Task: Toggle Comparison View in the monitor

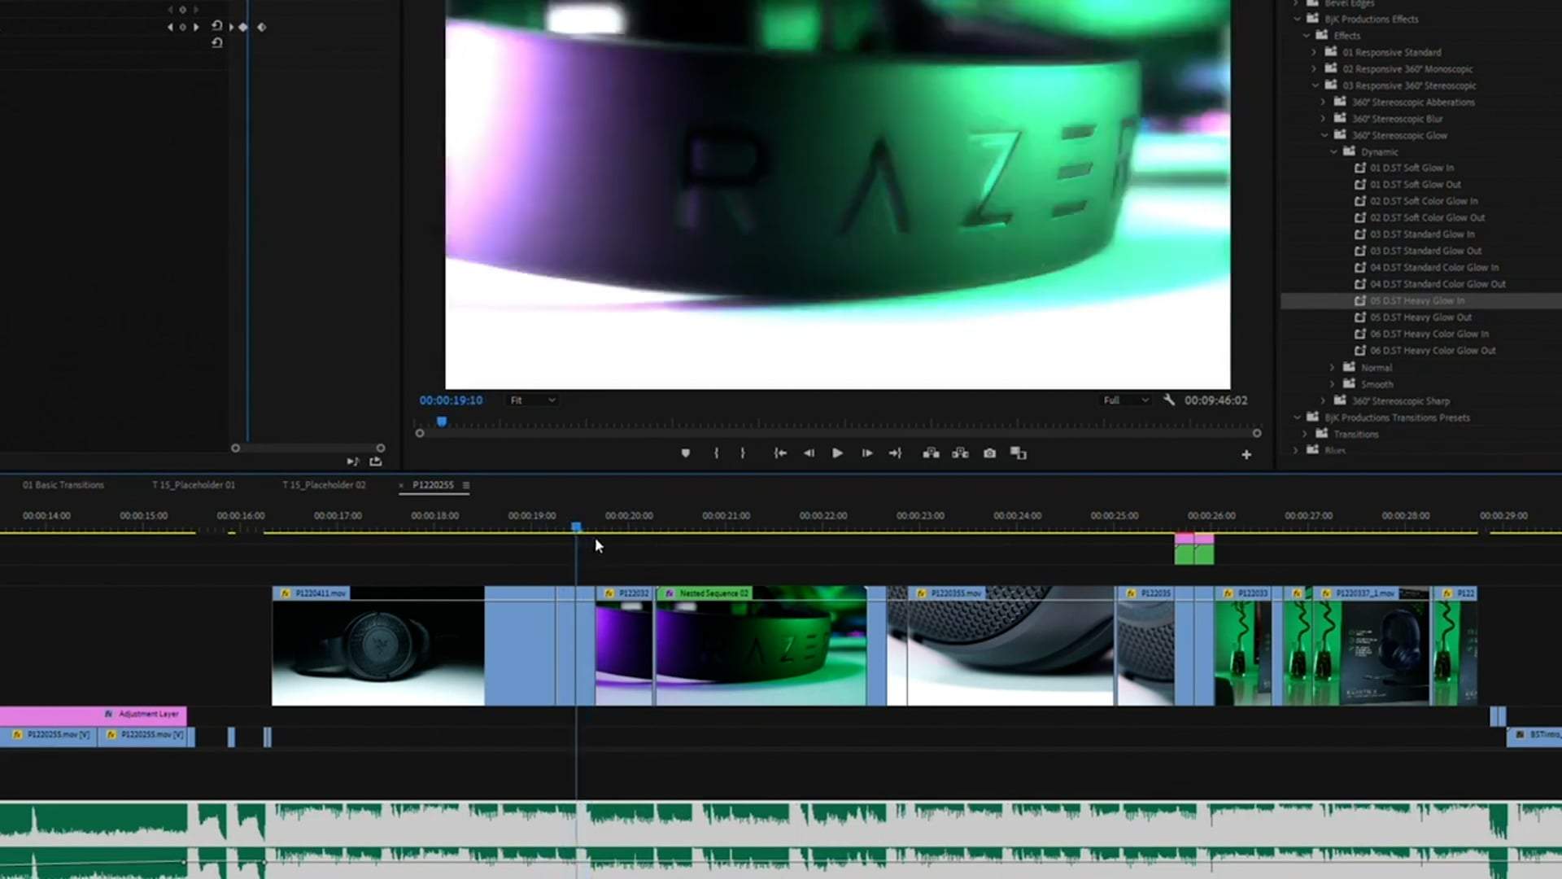Action: [1018, 453]
